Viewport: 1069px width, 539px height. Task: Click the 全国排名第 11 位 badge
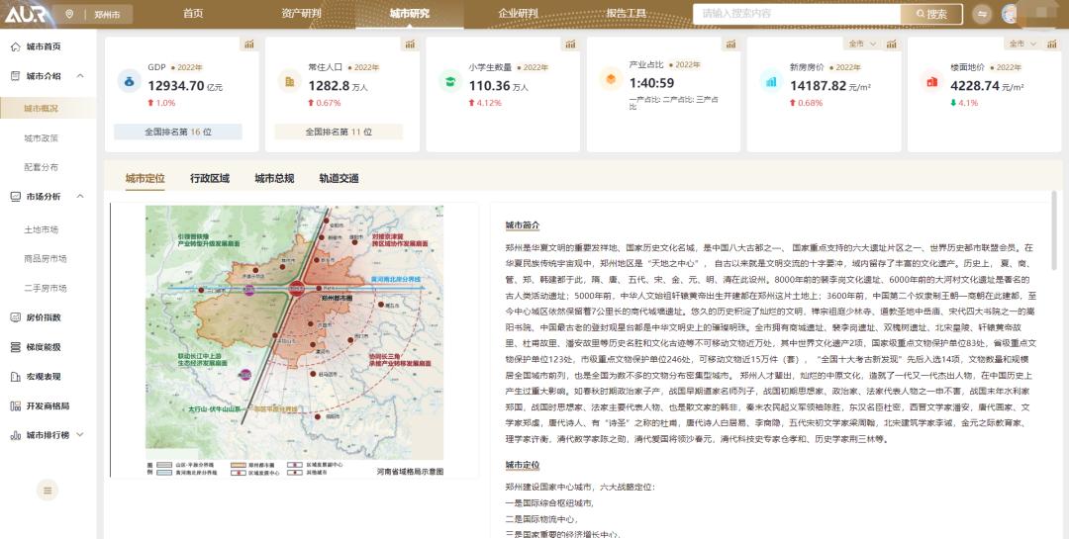pos(339,132)
